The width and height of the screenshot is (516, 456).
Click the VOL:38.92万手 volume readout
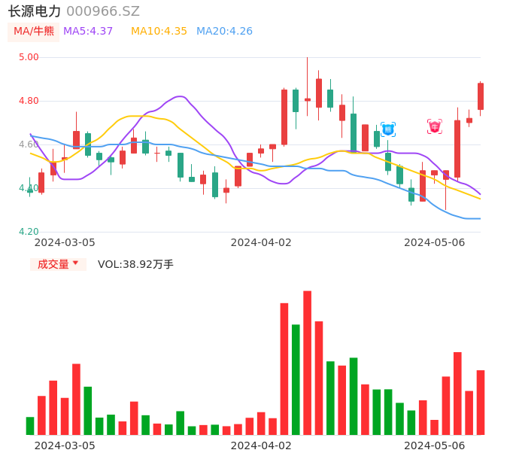click(x=135, y=264)
